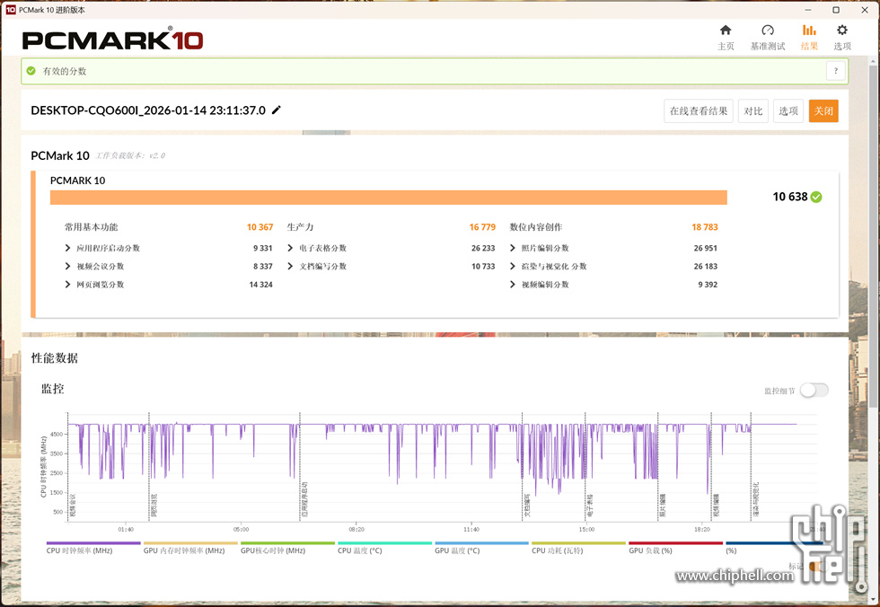The height and width of the screenshot is (607, 880).
Task: Maximize the PCMark 10 window
Action: tap(836, 10)
